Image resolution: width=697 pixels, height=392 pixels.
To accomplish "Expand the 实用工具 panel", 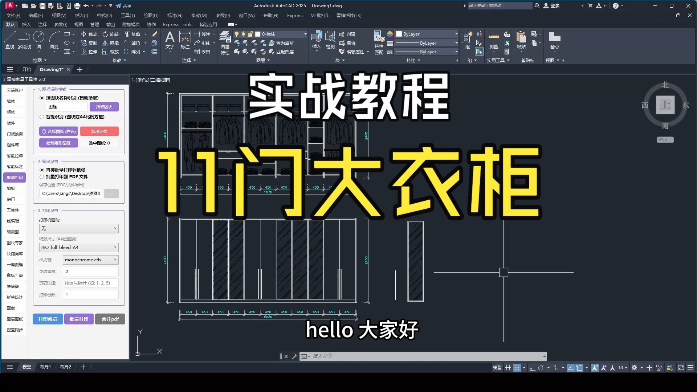I will point(498,61).
